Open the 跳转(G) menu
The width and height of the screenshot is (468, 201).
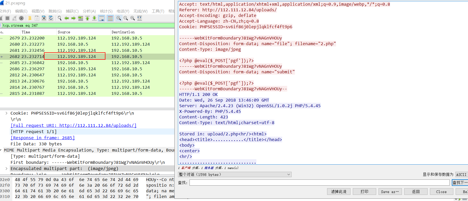(55, 11)
